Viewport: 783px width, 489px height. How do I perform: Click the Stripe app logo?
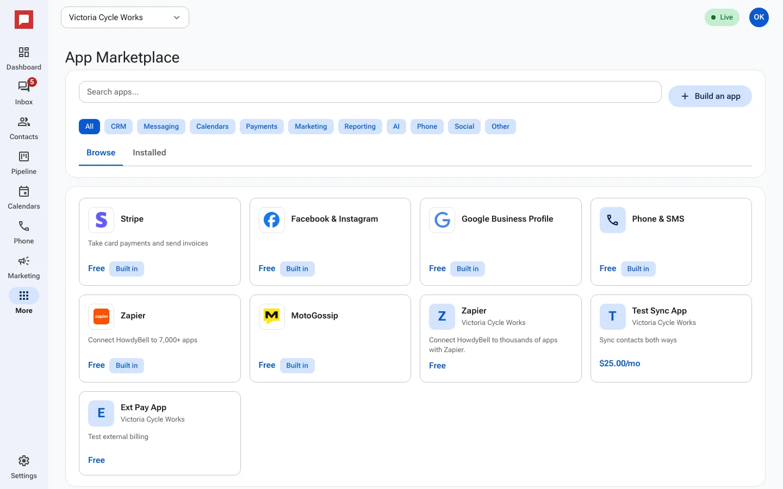[x=101, y=220]
